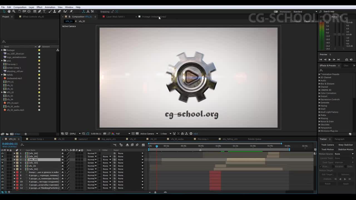Open blending mode dropdown for layer 2
Image resolution: width=356 pixels, height=200 pixels.
click(92, 156)
